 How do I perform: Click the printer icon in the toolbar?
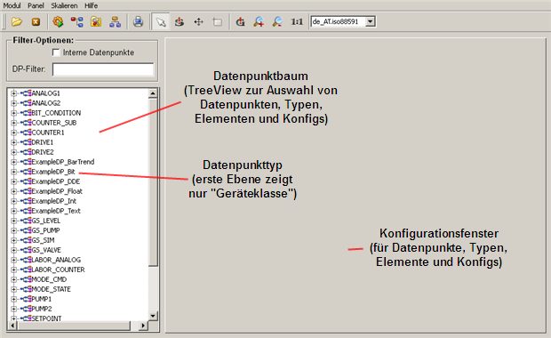pyautogui.click(x=138, y=22)
